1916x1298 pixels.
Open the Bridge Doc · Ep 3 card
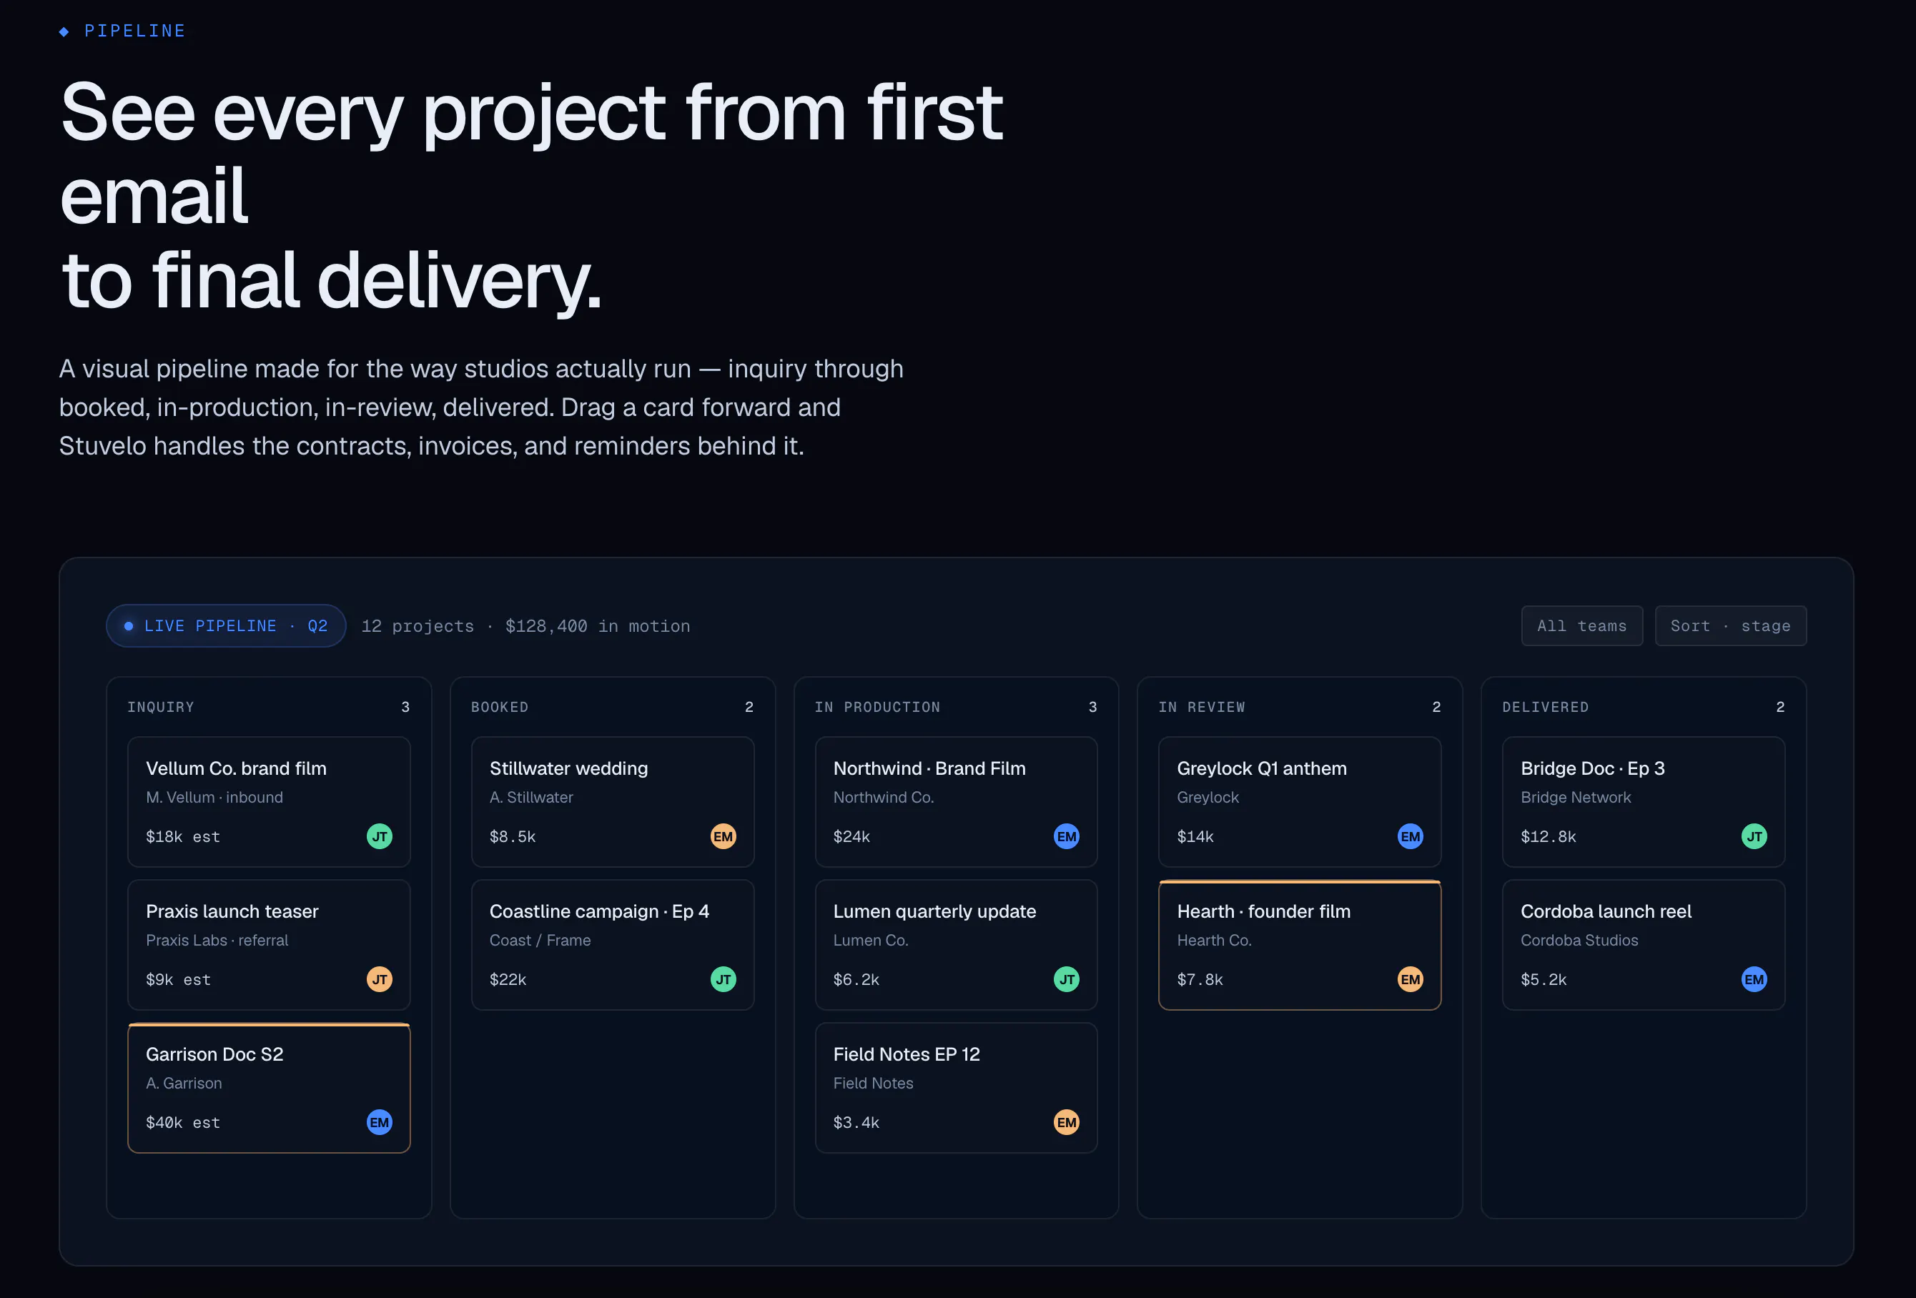1644,802
